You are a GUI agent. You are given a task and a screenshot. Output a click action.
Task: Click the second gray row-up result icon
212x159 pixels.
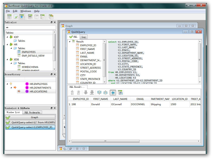tap(78, 92)
